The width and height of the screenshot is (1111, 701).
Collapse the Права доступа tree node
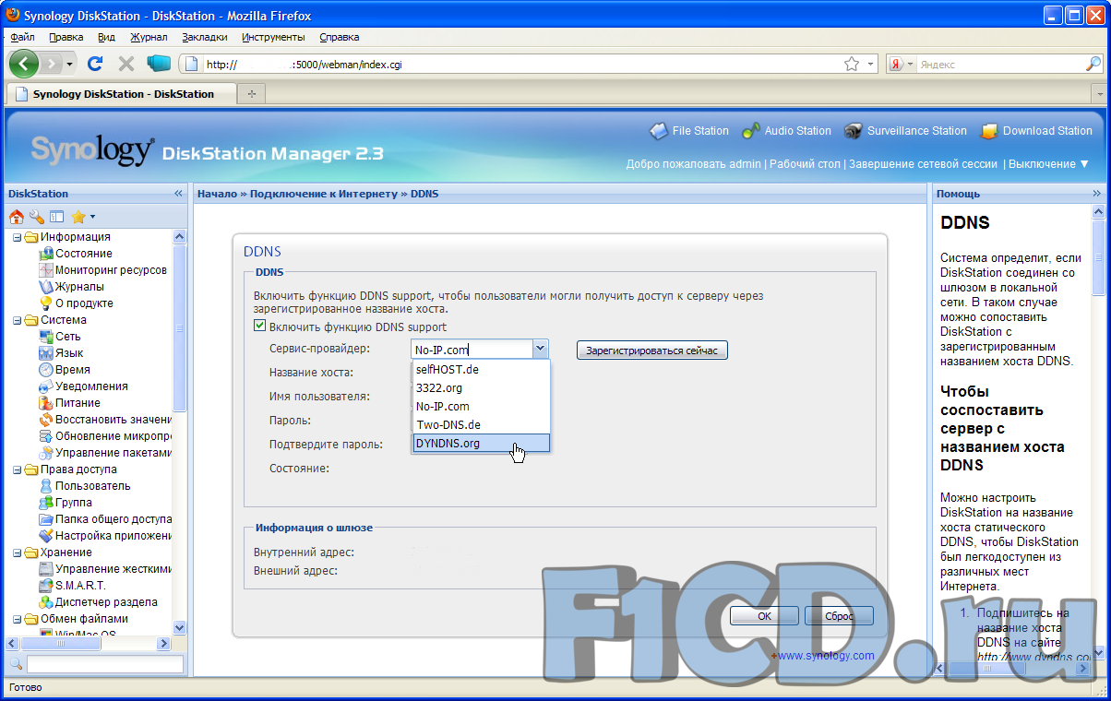(17, 469)
